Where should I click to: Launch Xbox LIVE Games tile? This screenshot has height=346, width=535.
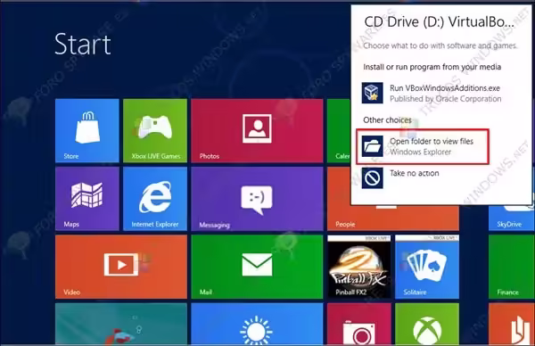click(x=155, y=131)
